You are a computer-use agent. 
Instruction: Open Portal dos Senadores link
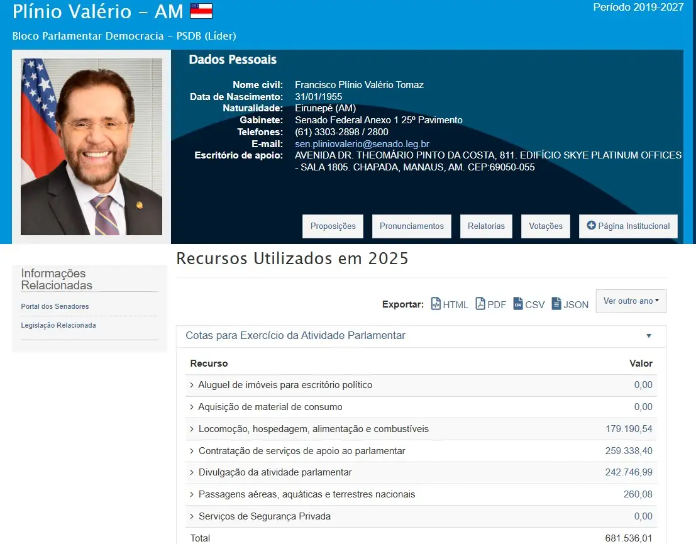click(x=55, y=306)
